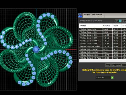Click the 9.41 grams value
The image size is (126, 95).
point(106,52)
